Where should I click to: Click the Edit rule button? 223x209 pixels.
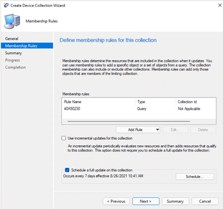pyautogui.click(x=175, y=129)
